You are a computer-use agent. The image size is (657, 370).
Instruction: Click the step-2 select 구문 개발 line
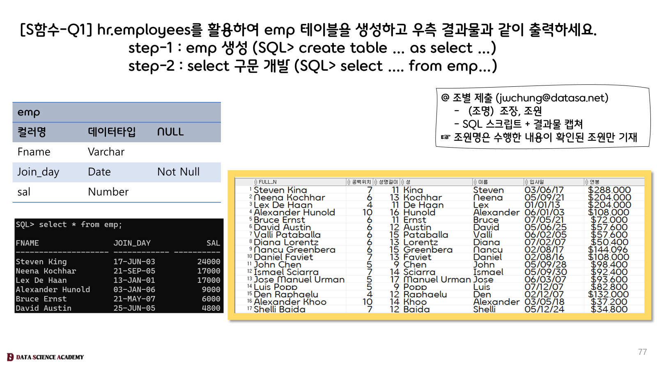pyautogui.click(x=312, y=66)
